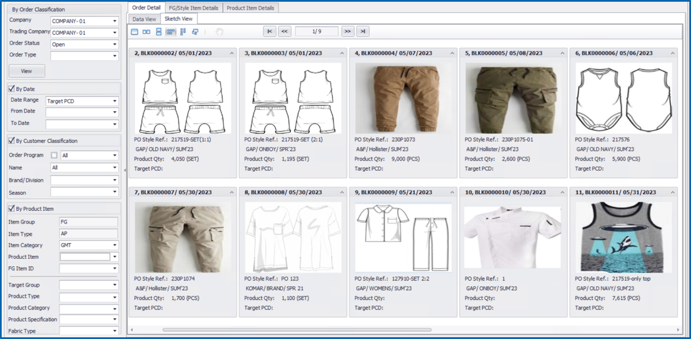Open the UFO tank top thumbnail
The image size is (691, 339).
tap(623, 238)
